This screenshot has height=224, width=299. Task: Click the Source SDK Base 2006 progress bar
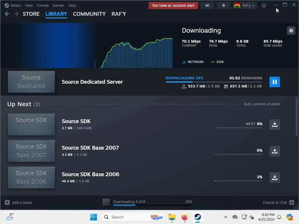[x=238, y=181]
